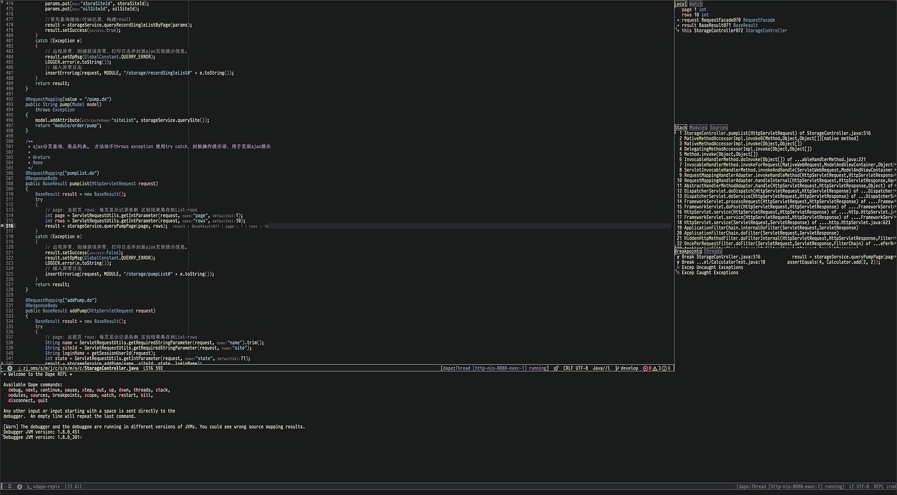Click the lock icon in the StorageController.java modeline
This screenshot has height=495, width=897.
point(18,368)
